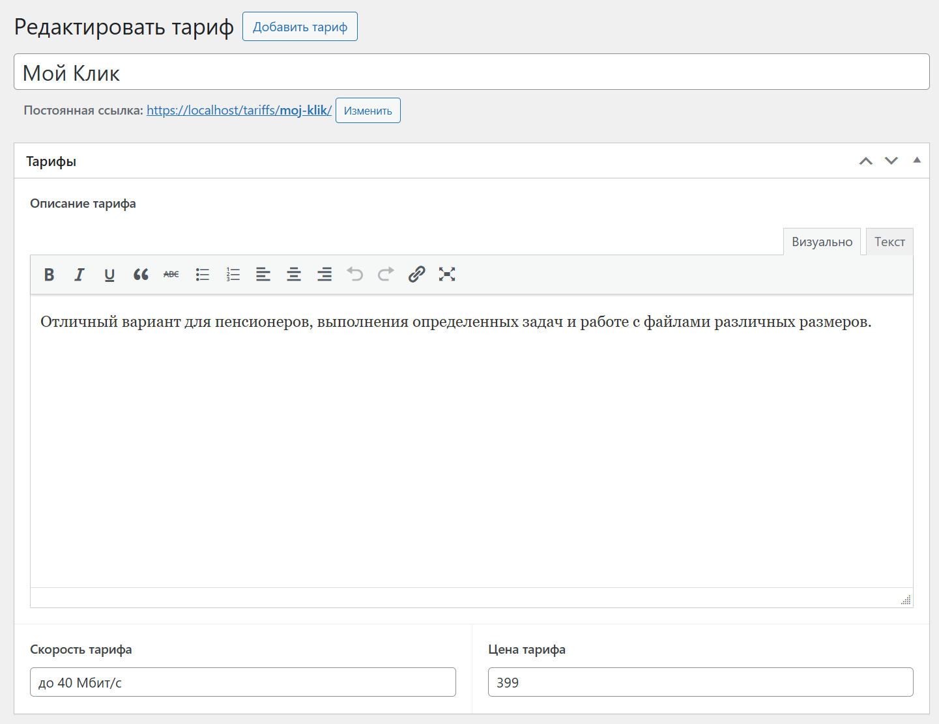This screenshot has width=939, height=724.
Task: Select the Тарифы panel heading
Action: pyautogui.click(x=51, y=161)
